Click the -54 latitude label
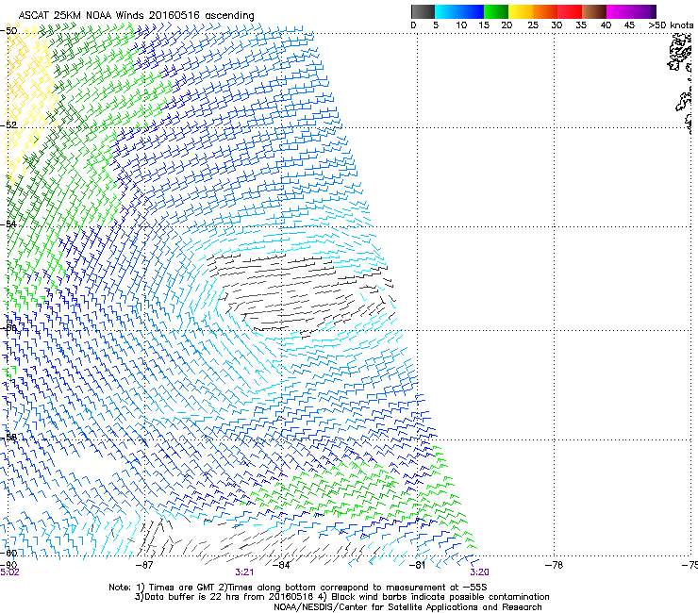This screenshot has width=698, height=613. coord(8,224)
